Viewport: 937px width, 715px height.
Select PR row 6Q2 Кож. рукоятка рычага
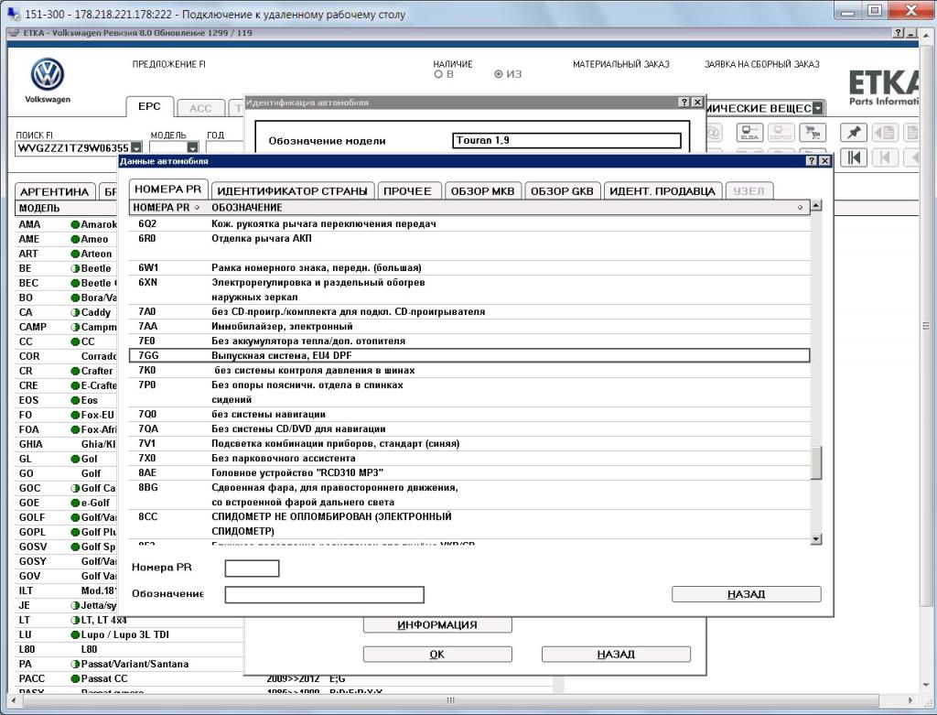click(469, 223)
